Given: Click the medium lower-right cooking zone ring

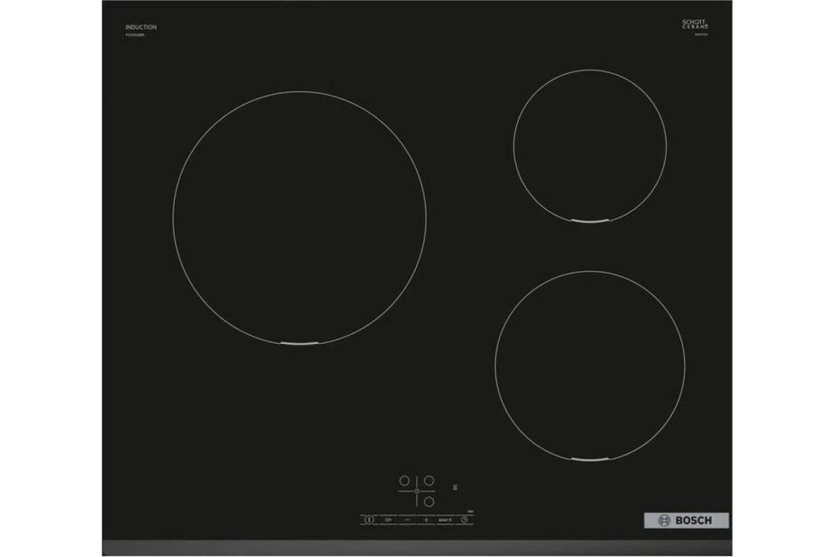Looking at the screenshot, I should tap(590, 366).
